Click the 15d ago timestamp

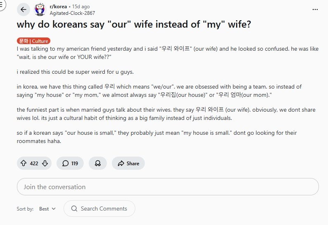click(81, 7)
